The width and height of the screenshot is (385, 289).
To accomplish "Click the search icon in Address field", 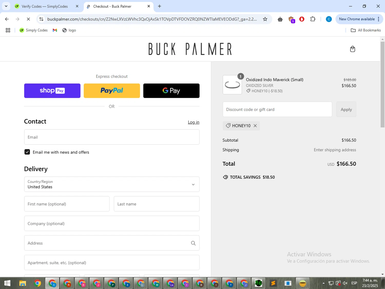I will click(x=193, y=243).
